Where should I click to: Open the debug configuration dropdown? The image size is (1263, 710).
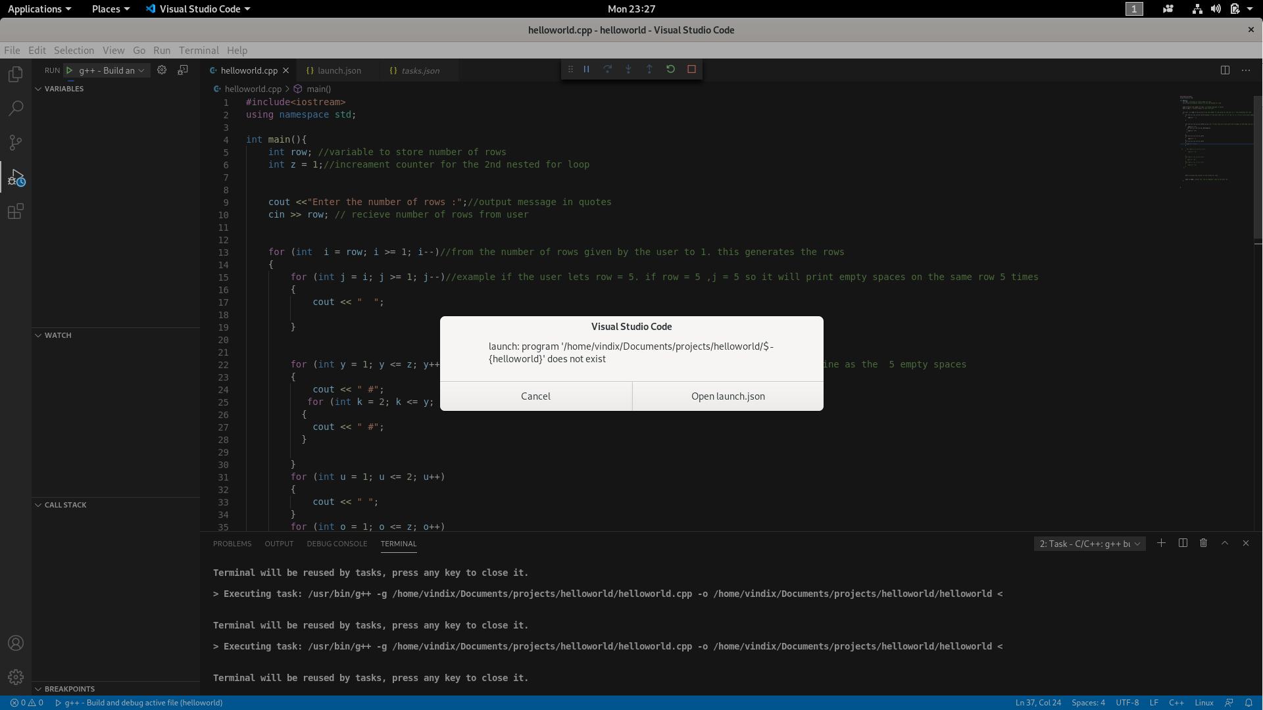[107, 70]
